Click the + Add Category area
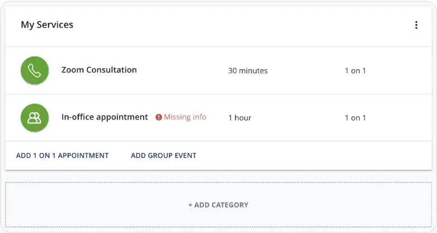The width and height of the screenshot is (437, 233). coord(218,205)
